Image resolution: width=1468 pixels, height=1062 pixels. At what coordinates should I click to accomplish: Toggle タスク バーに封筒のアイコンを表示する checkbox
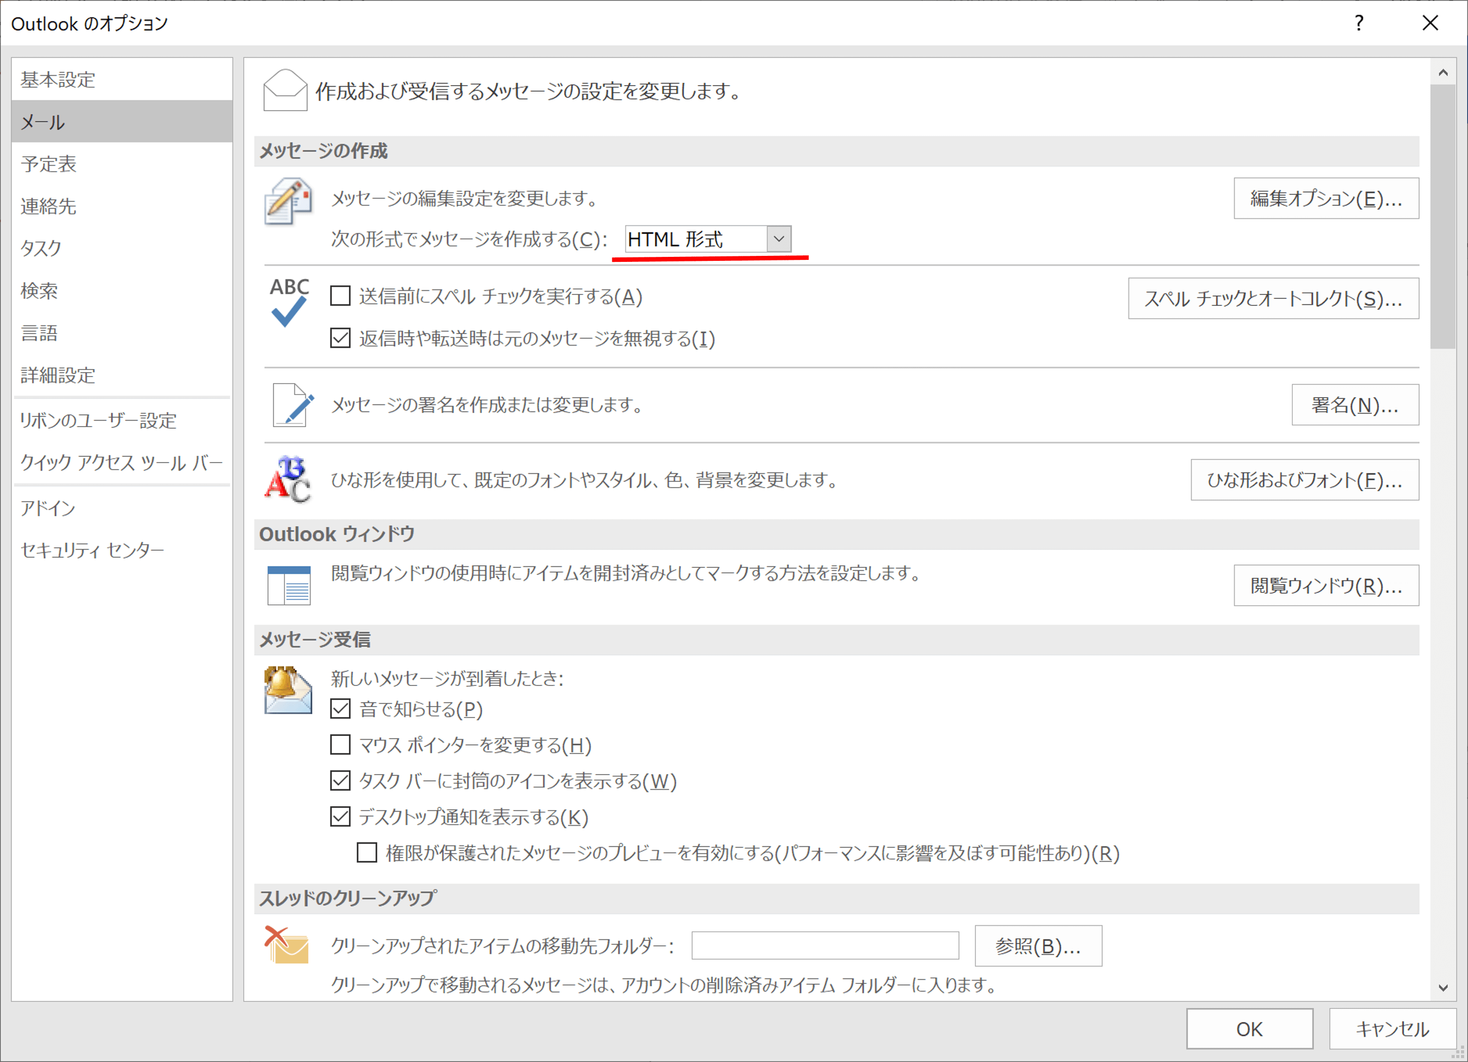pyautogui.click(x=340, y=781)
